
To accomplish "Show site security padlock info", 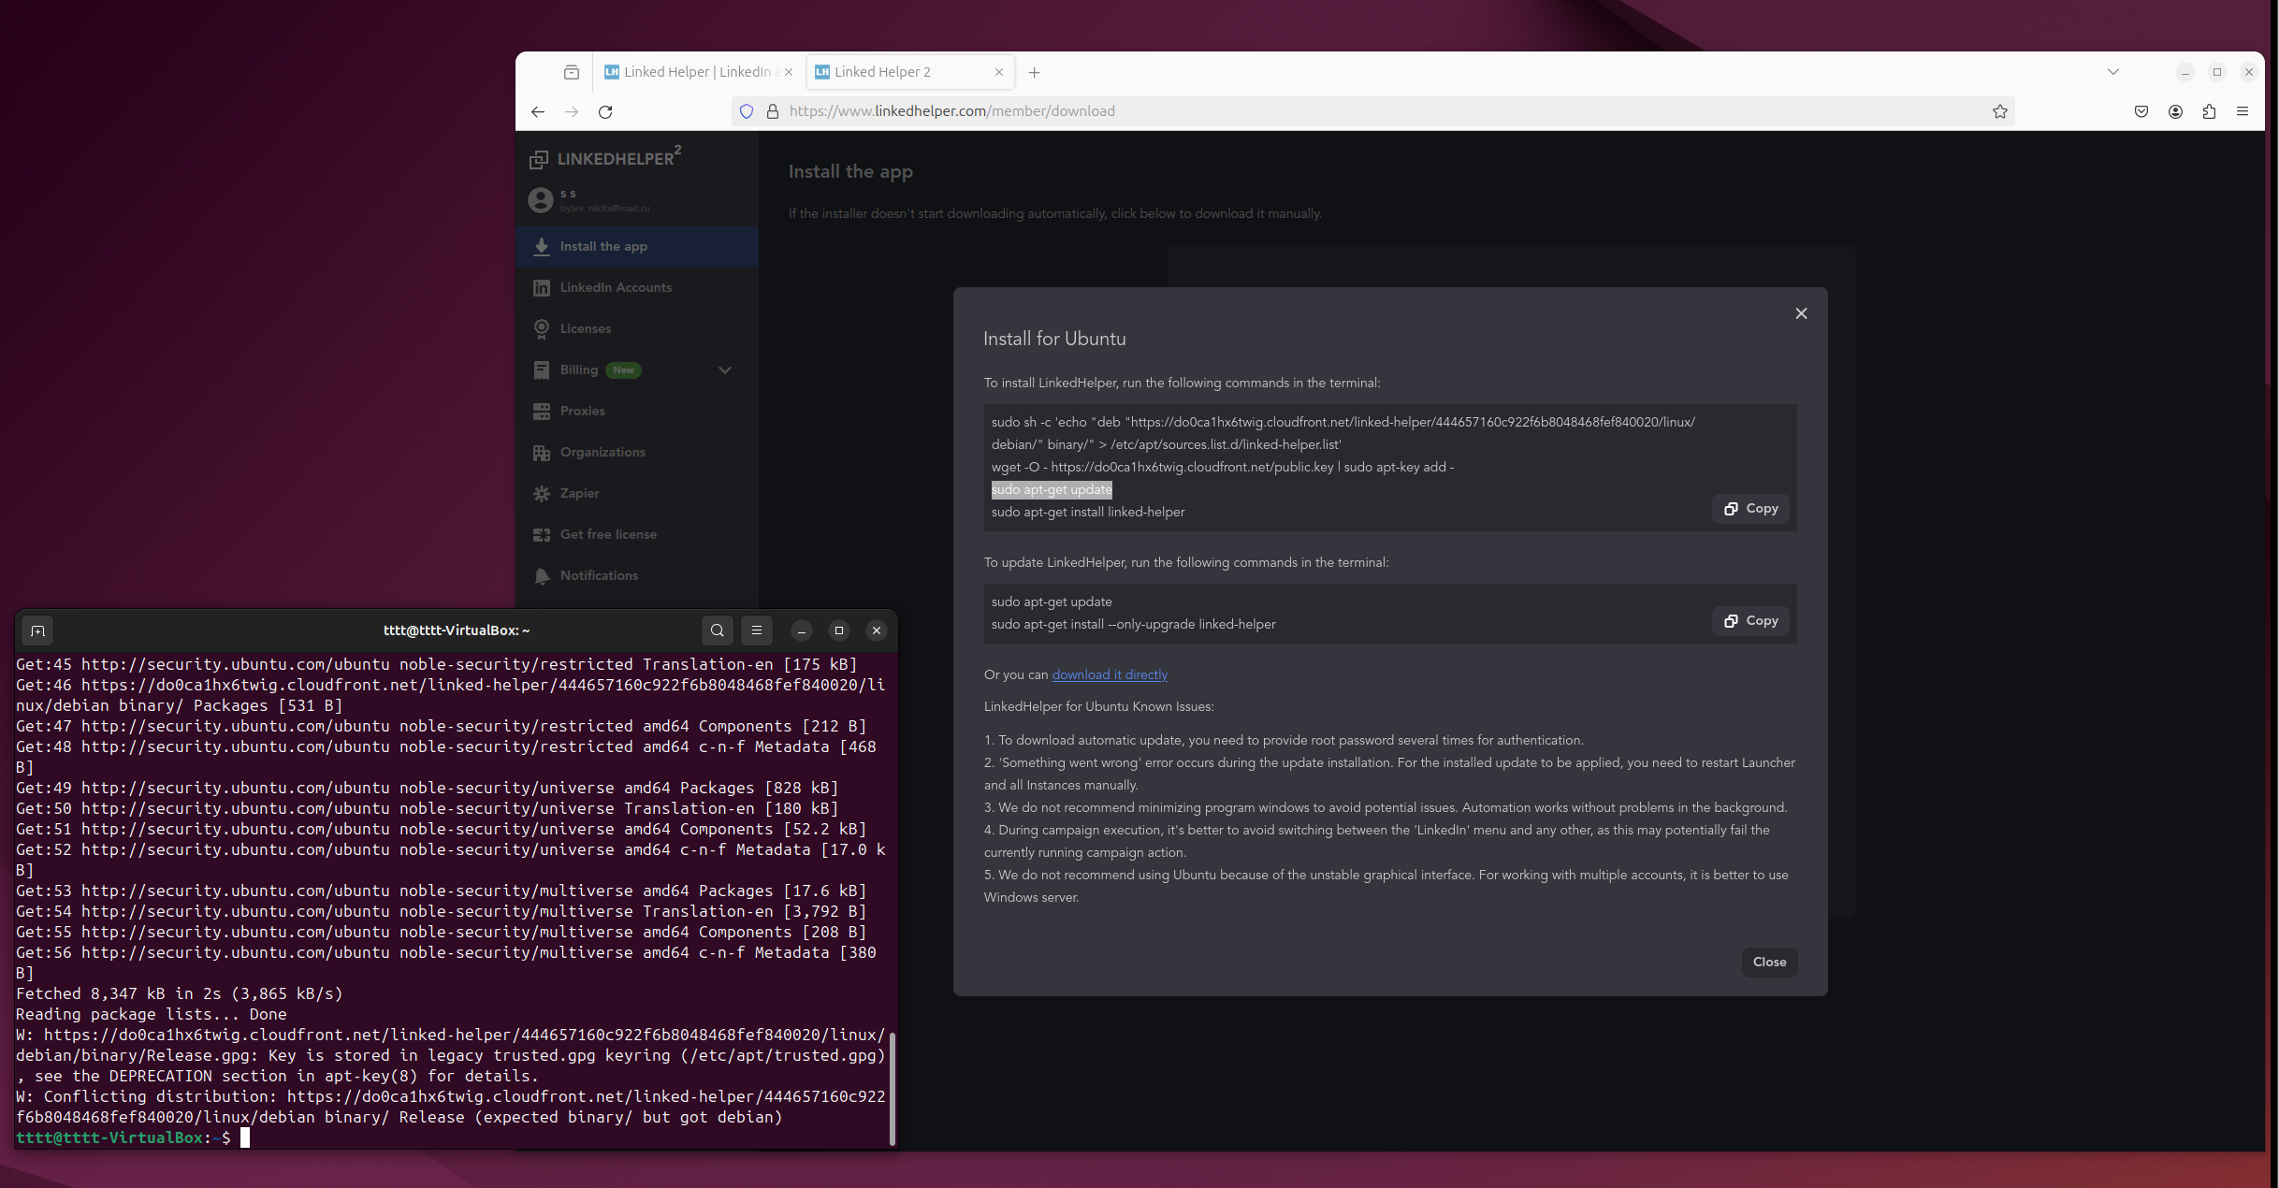I will [x=773, y=111].
